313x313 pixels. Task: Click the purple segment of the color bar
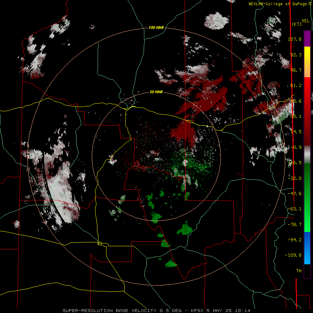coord(307,39)
